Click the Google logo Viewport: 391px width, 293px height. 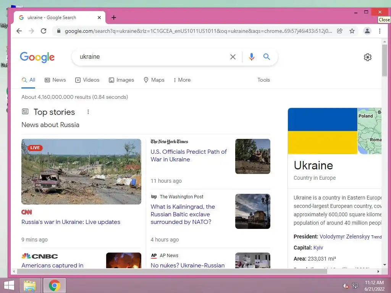(37, 57)
